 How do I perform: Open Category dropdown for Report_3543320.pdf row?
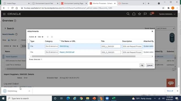coord(51,52)
